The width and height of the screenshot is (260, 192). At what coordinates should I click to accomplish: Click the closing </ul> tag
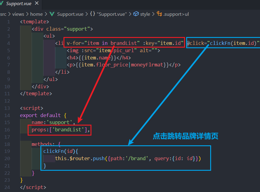pyautogui.click(x=51, y=79)
